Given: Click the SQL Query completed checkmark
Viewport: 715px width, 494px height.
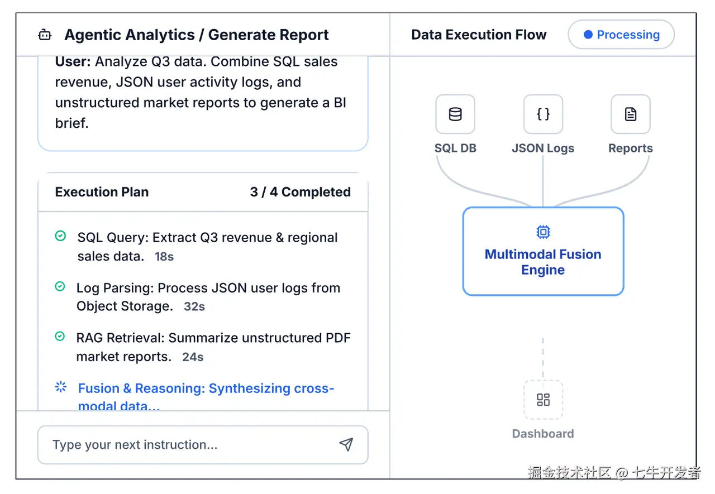Looking at the screenshot, I should click(60, 236).
